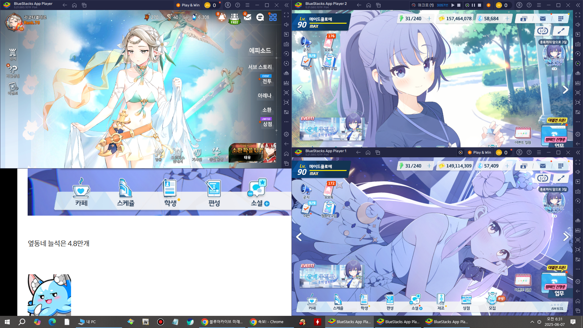Collapse sidebar of left BlueStacks App Player
Screen dimensions: 583x328
coord(286,5)
